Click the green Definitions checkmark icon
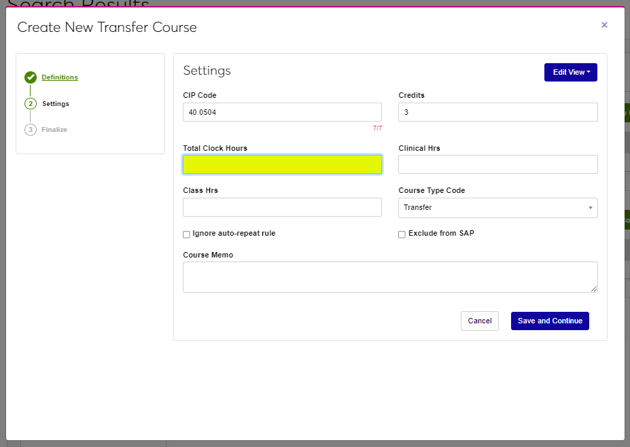Screen dimensions: 630x447 point(31,77)
